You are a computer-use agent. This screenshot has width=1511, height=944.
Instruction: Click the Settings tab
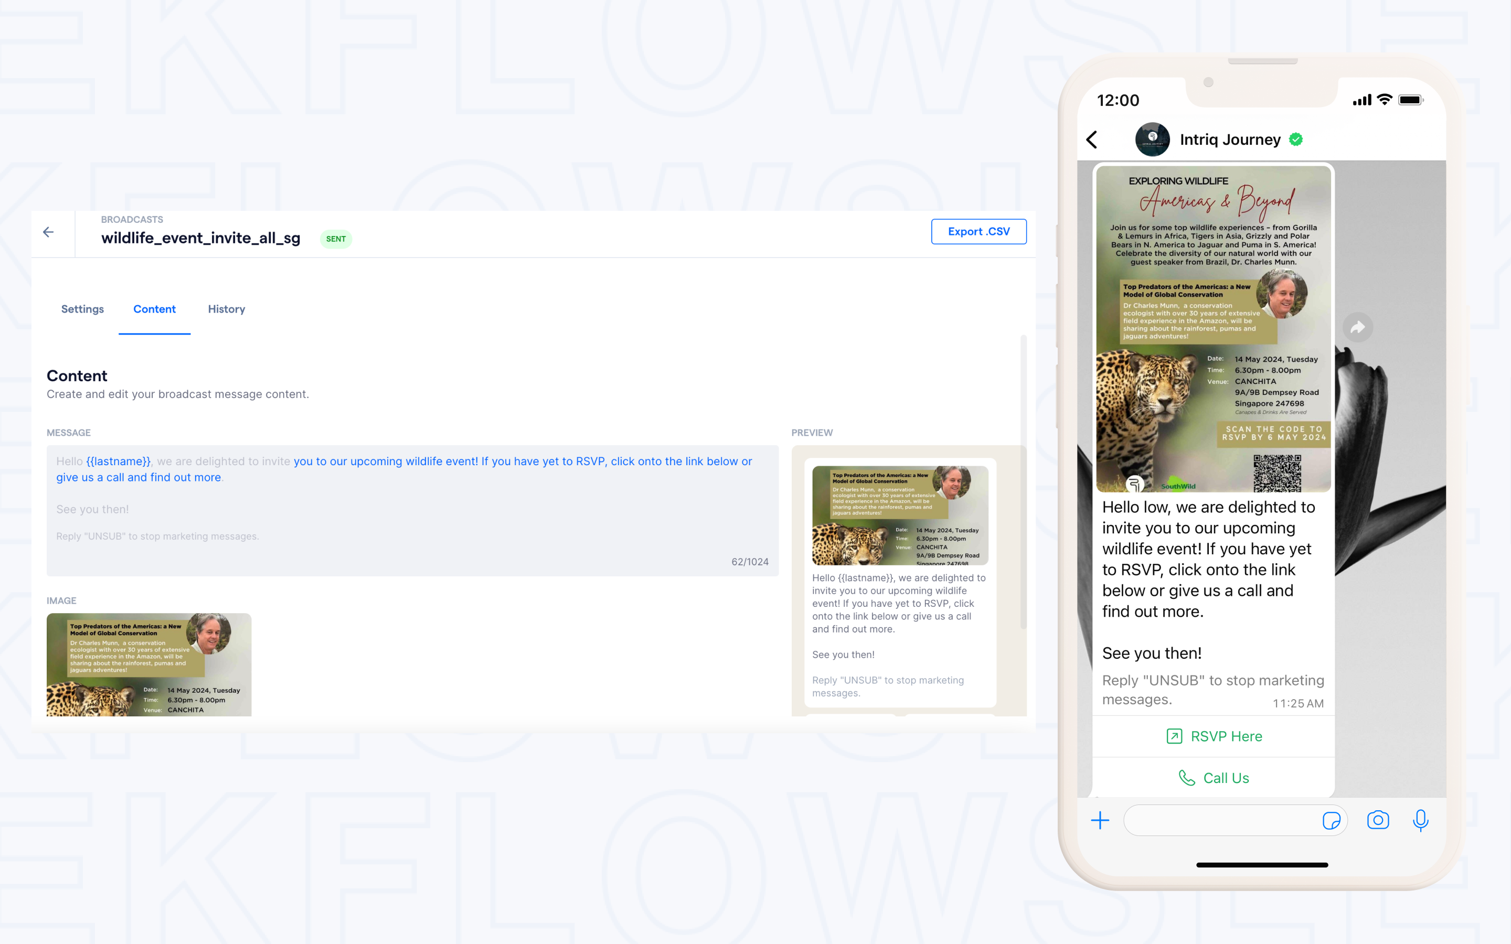click(82, 308)
